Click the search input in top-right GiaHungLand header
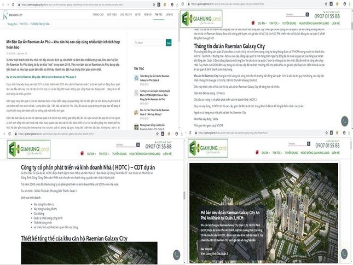This screenshot has height=265, width=353. (295, 15)
